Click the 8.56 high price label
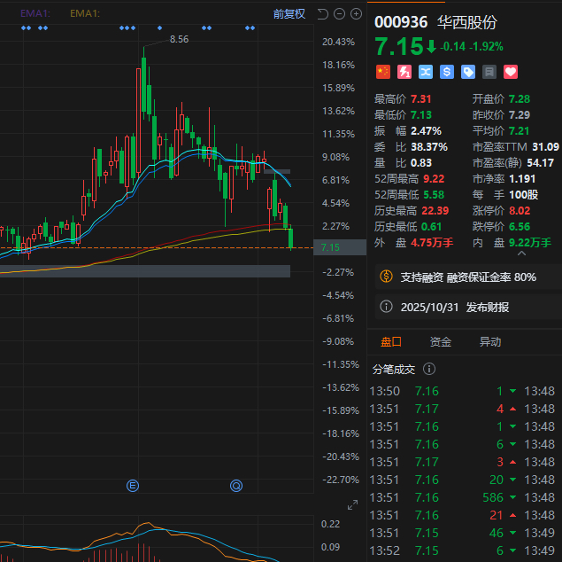This screenshot has width=562, height=562. (179, 39)
